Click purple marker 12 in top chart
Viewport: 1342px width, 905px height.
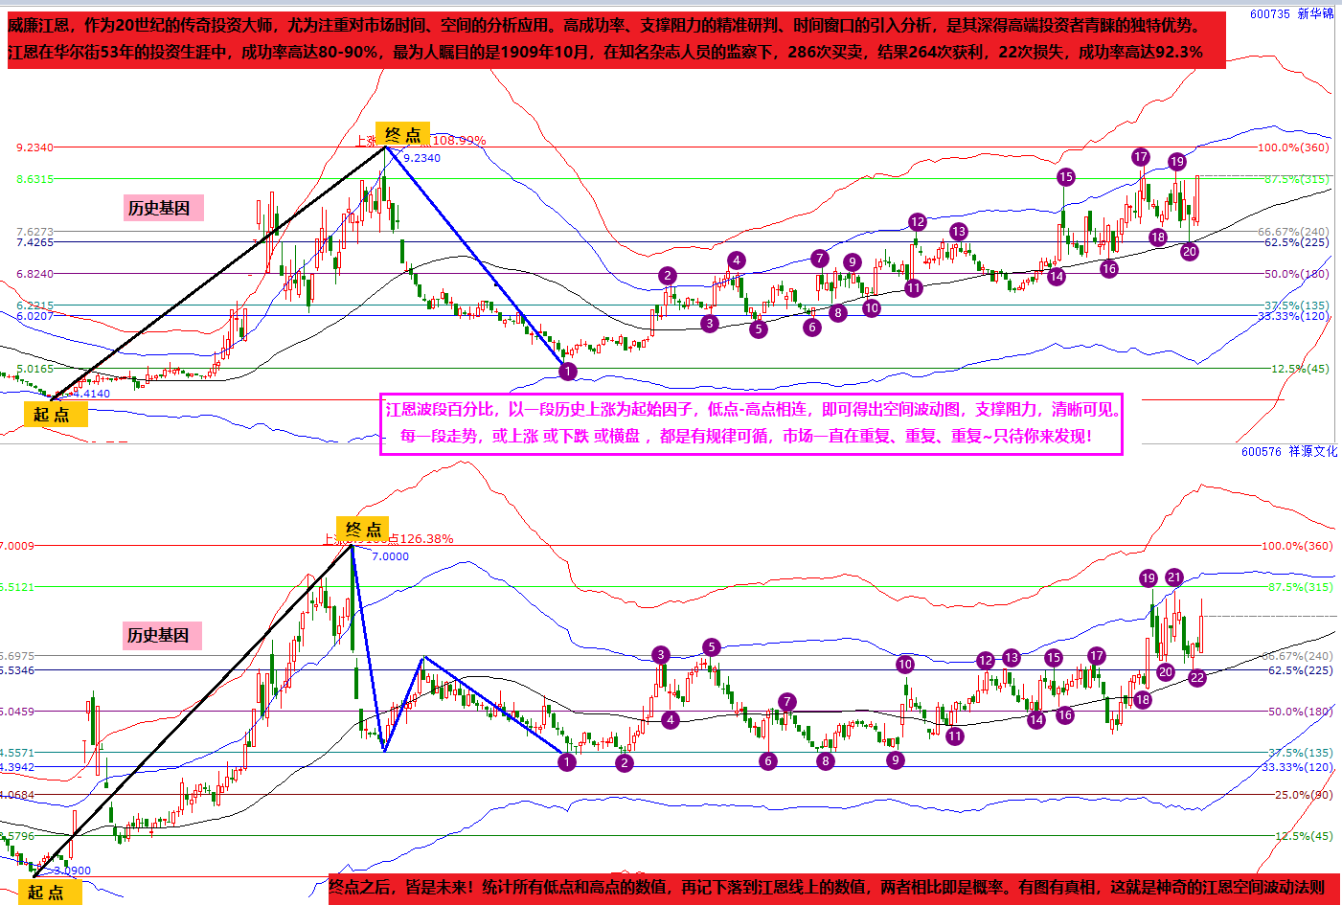click(x=918, y=222)
